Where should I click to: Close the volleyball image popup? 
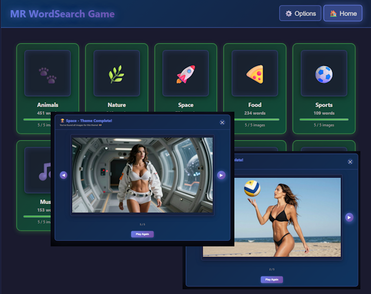(350, 162)
